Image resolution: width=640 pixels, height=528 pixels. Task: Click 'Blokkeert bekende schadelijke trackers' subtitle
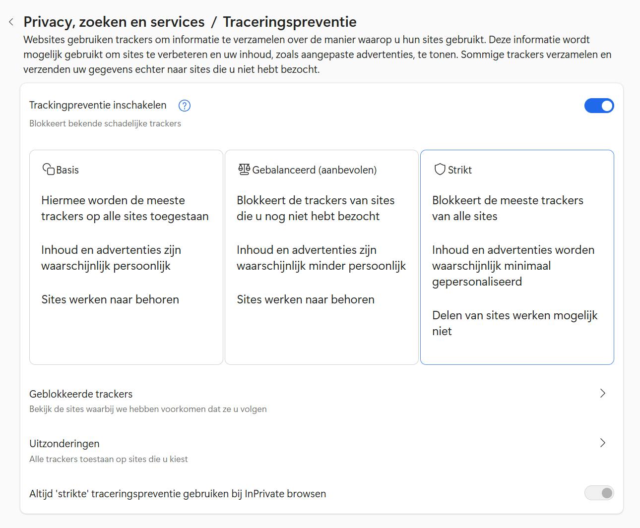pyautogui.click(x=105, y=123)
